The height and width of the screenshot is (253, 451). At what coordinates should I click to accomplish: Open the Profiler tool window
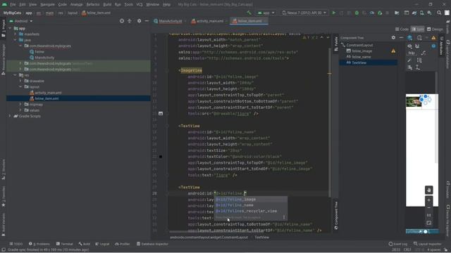pos(122,244)
